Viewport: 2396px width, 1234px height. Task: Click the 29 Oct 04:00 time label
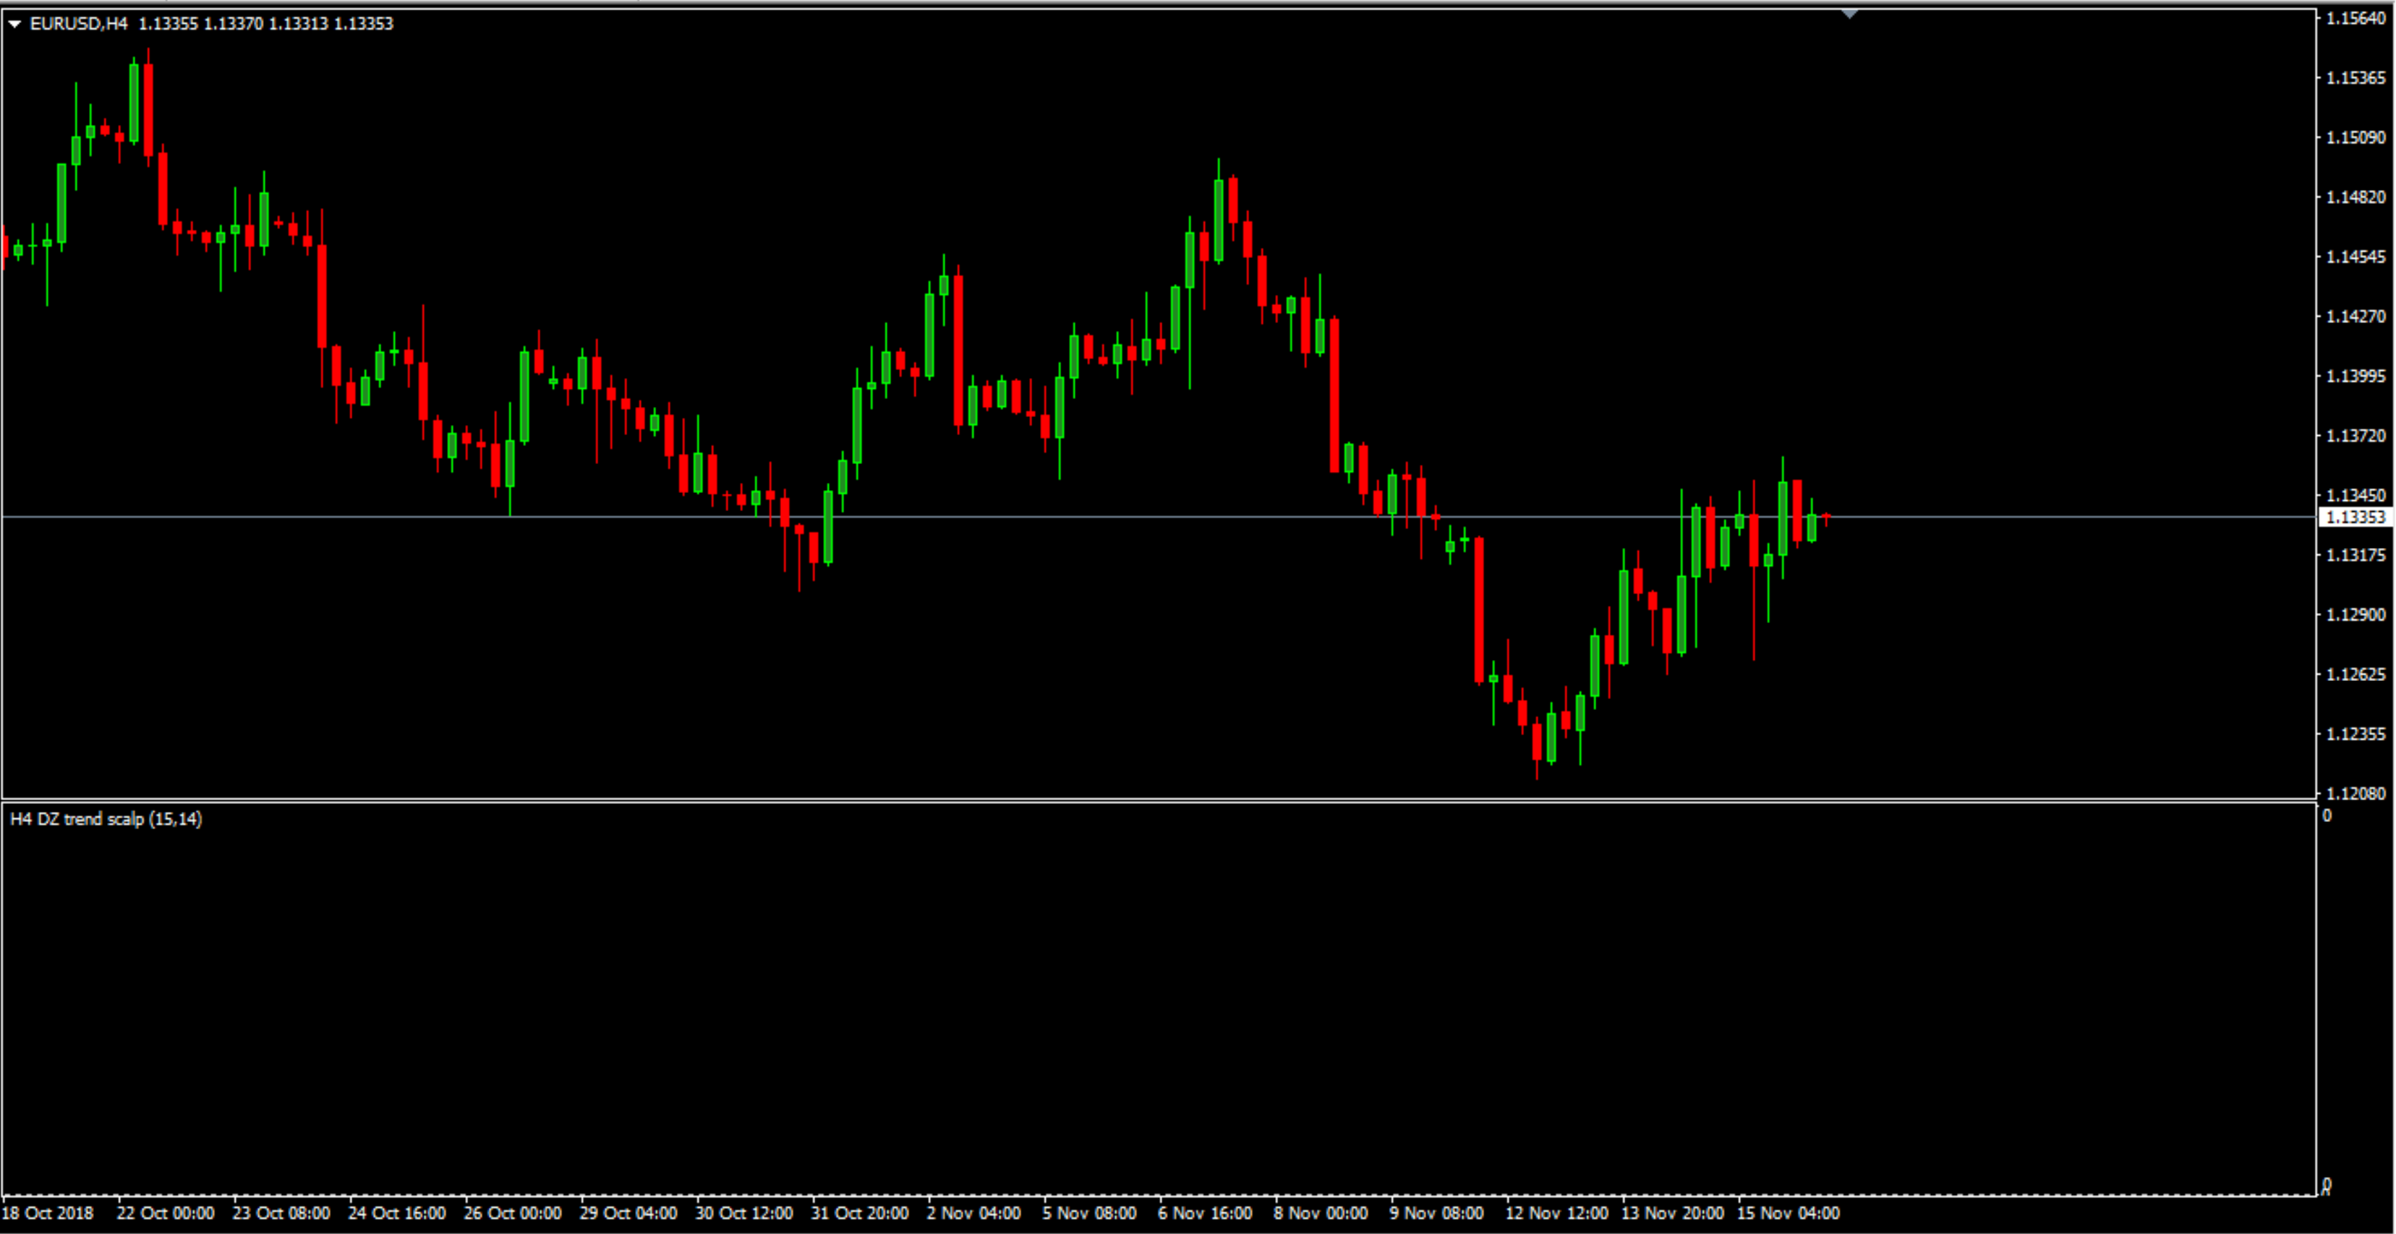pyautogui.click(x=628, y=1212)
